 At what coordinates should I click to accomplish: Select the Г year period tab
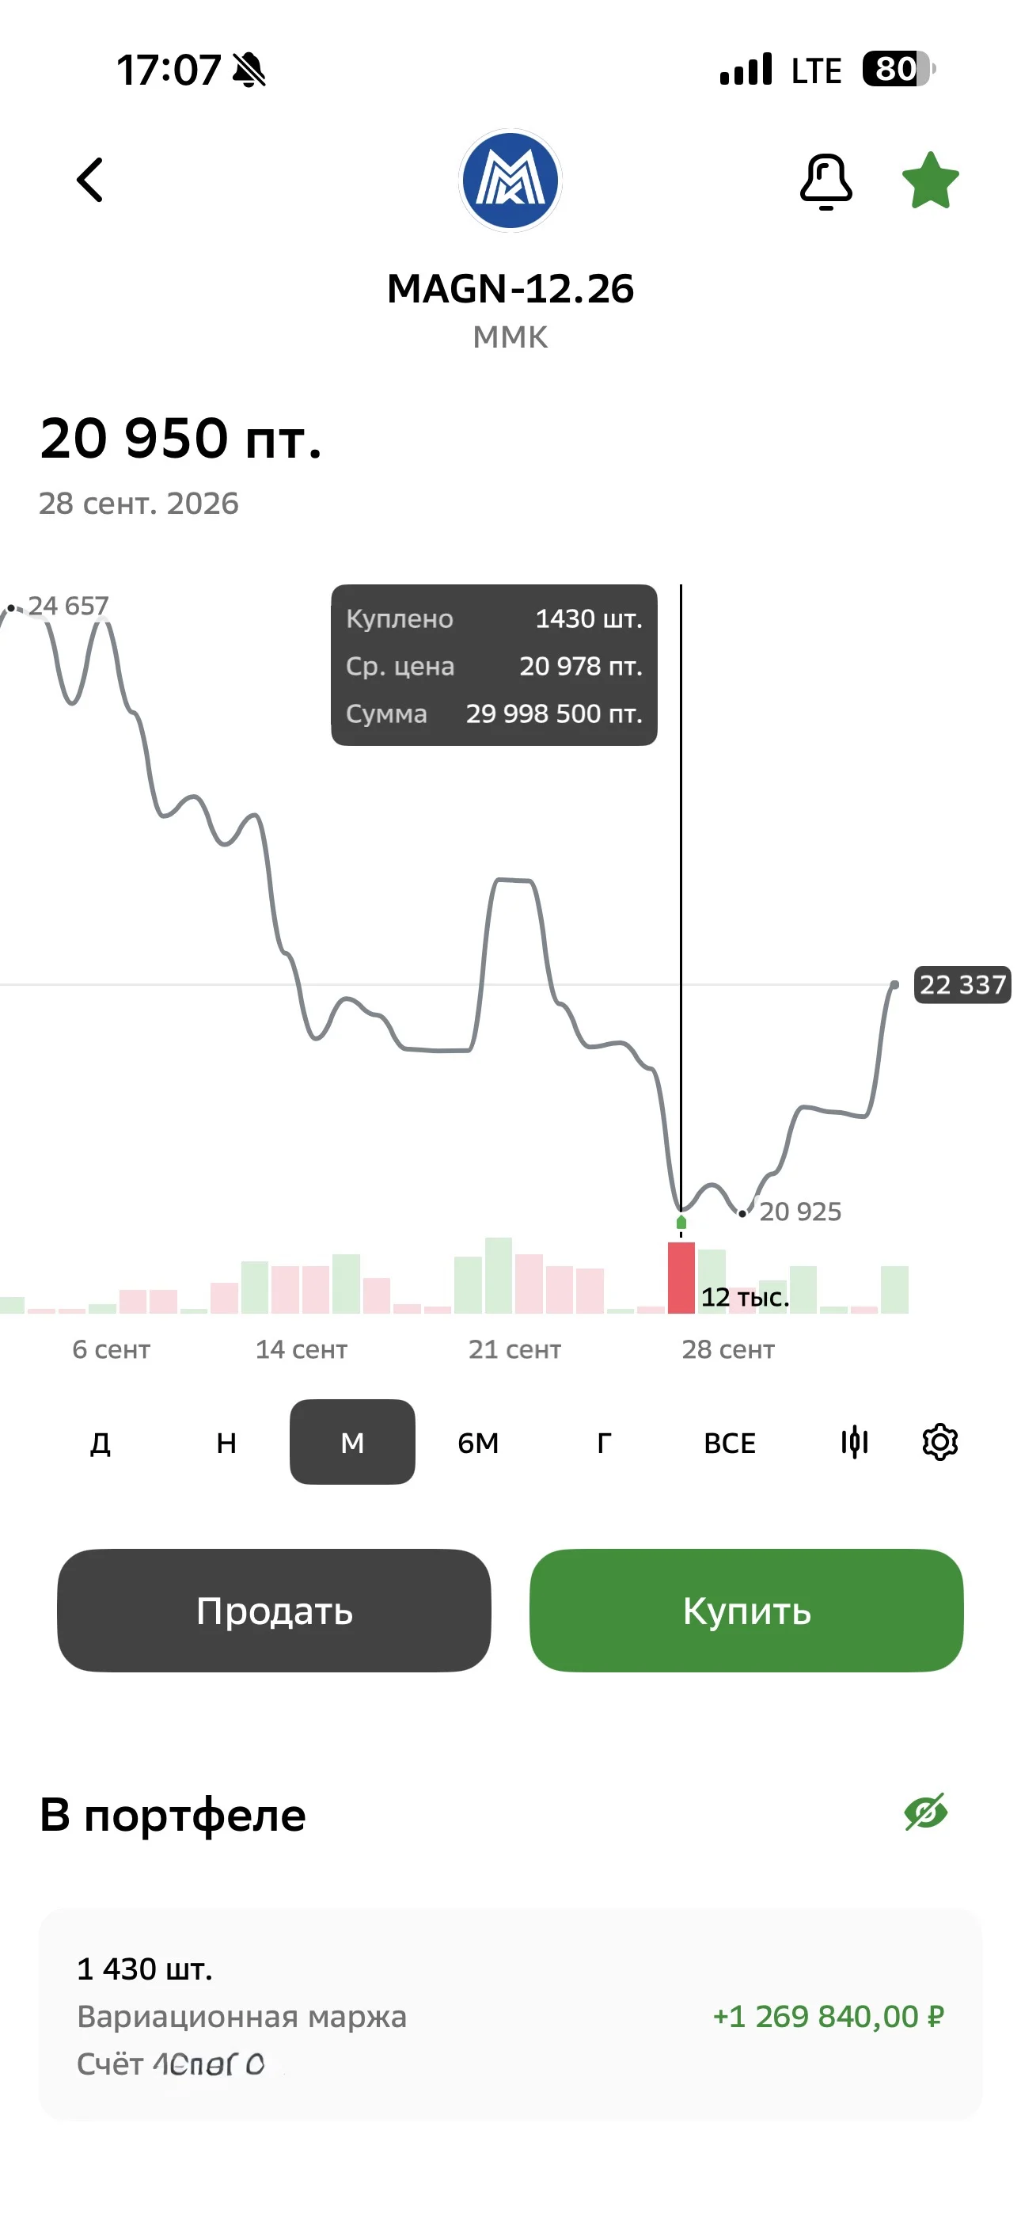pyautogui.click(x=604, y=1442)
